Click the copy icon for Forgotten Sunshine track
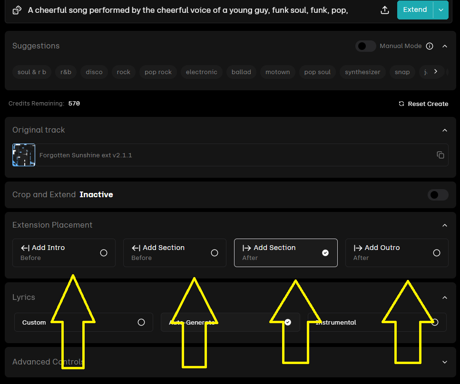This screenshot has height=384, width=460. coord(440,155)
